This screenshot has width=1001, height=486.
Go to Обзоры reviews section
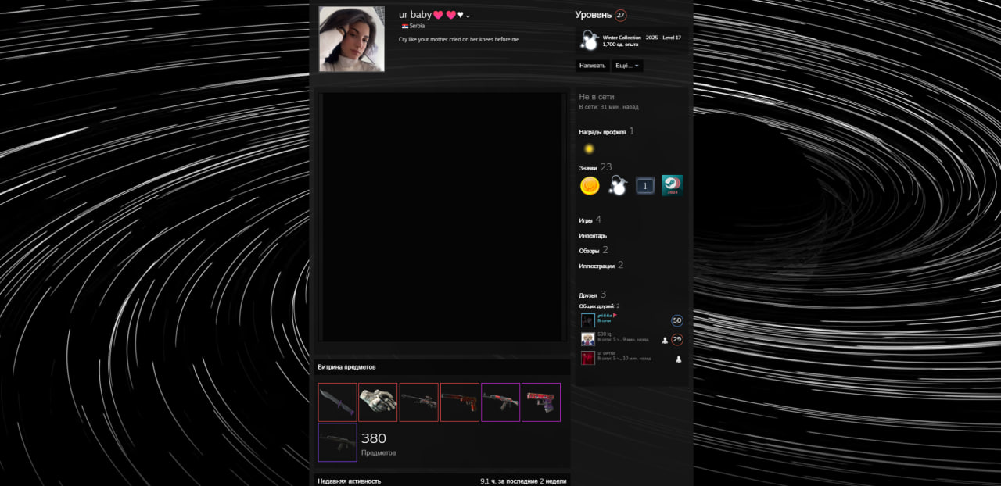click(589, 251)
